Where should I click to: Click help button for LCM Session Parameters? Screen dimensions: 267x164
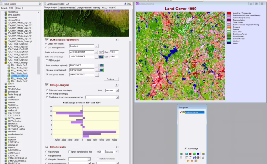click(x=117, y=40)
